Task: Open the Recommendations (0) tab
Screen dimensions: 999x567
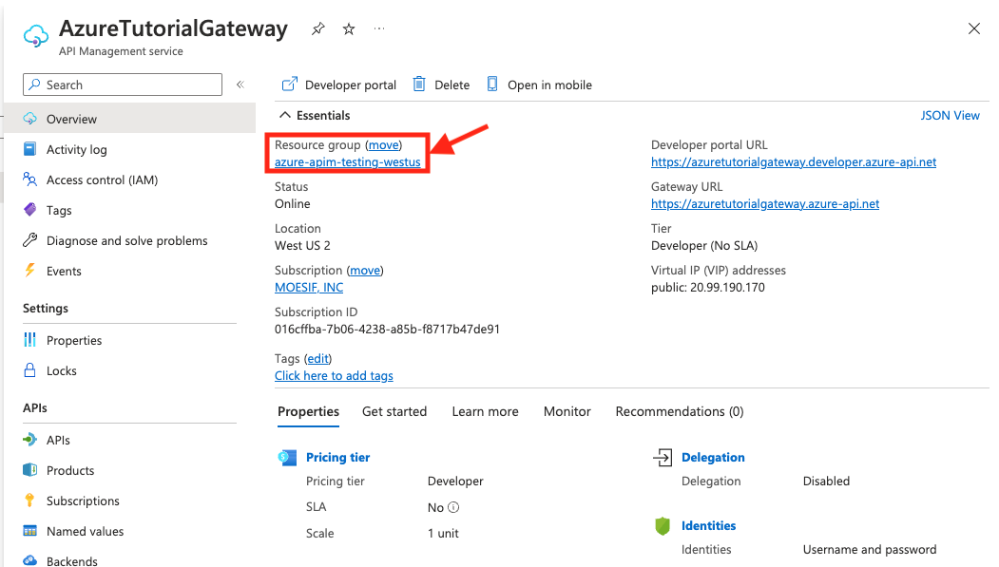Action: [680, 411]
